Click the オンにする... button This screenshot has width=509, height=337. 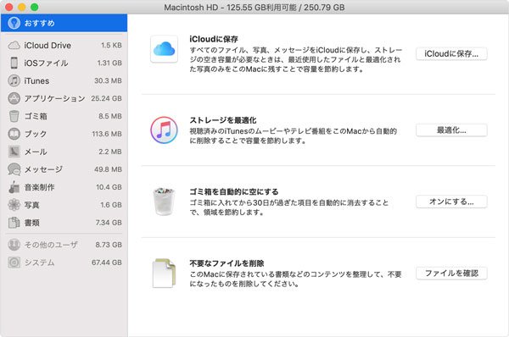click(x=451, y=202)
